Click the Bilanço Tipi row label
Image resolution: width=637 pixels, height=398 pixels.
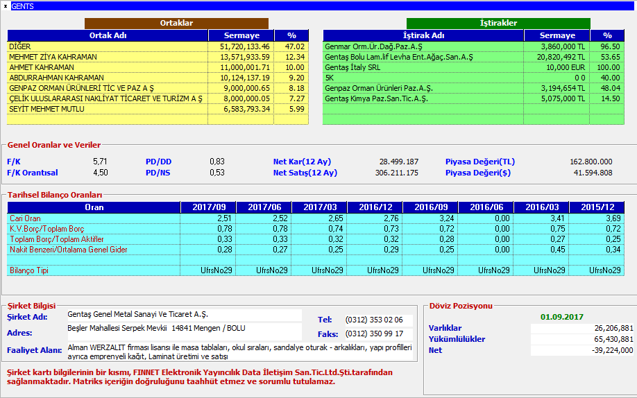pos(29,270)
